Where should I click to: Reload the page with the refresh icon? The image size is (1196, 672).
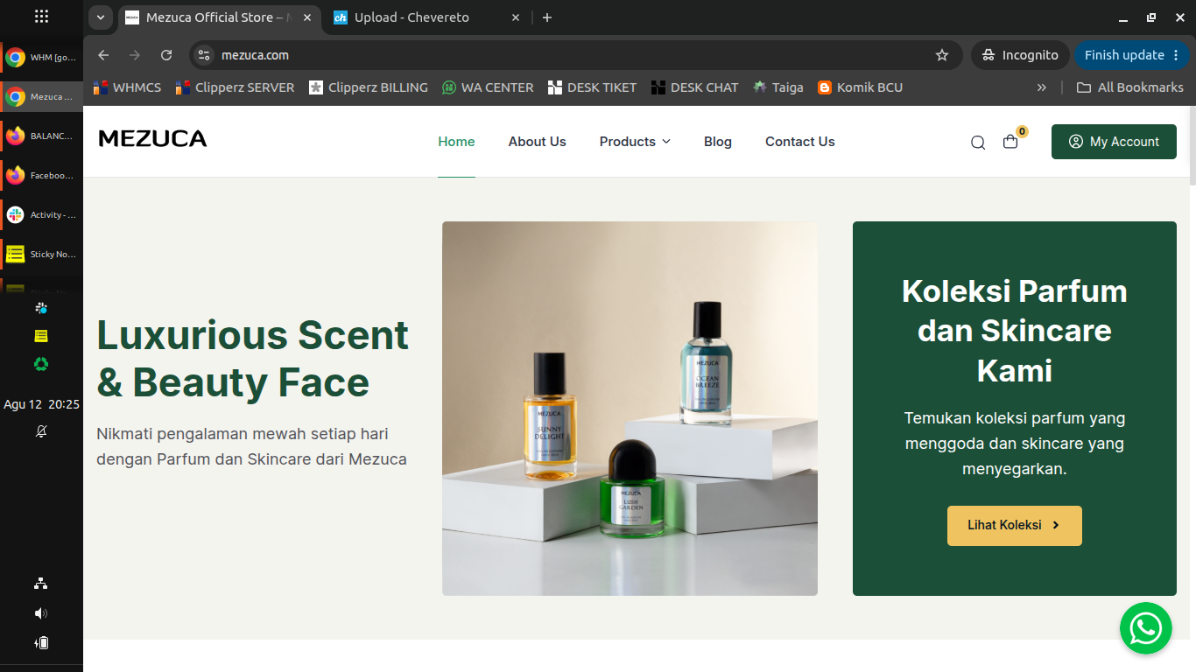166,55
